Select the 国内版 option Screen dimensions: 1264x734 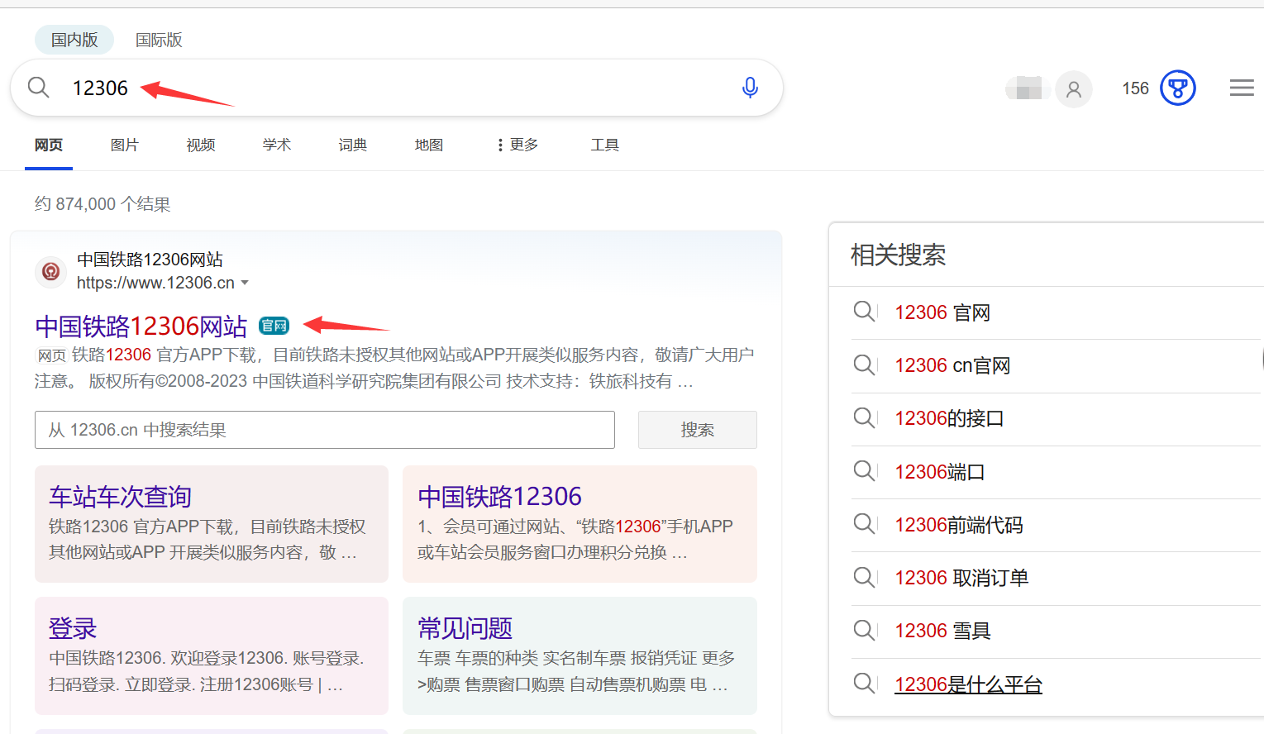(74, 39)
